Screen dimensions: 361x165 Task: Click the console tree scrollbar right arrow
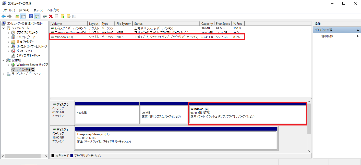[x=46, y=156]
